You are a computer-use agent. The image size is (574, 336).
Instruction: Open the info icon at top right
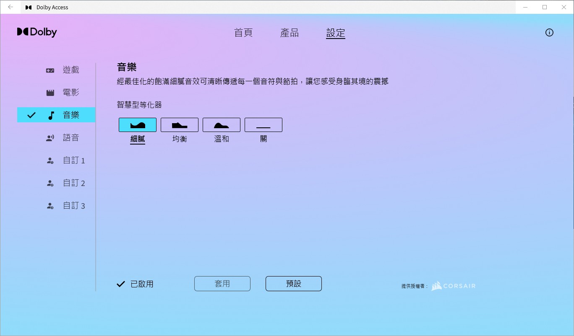pyautogui.click(x=549, y=33)
